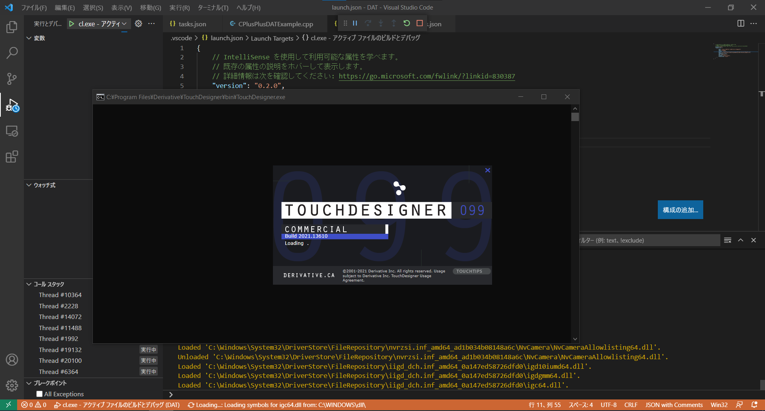
Task: Open the Search view in activity bar
Action: (12, 53)
